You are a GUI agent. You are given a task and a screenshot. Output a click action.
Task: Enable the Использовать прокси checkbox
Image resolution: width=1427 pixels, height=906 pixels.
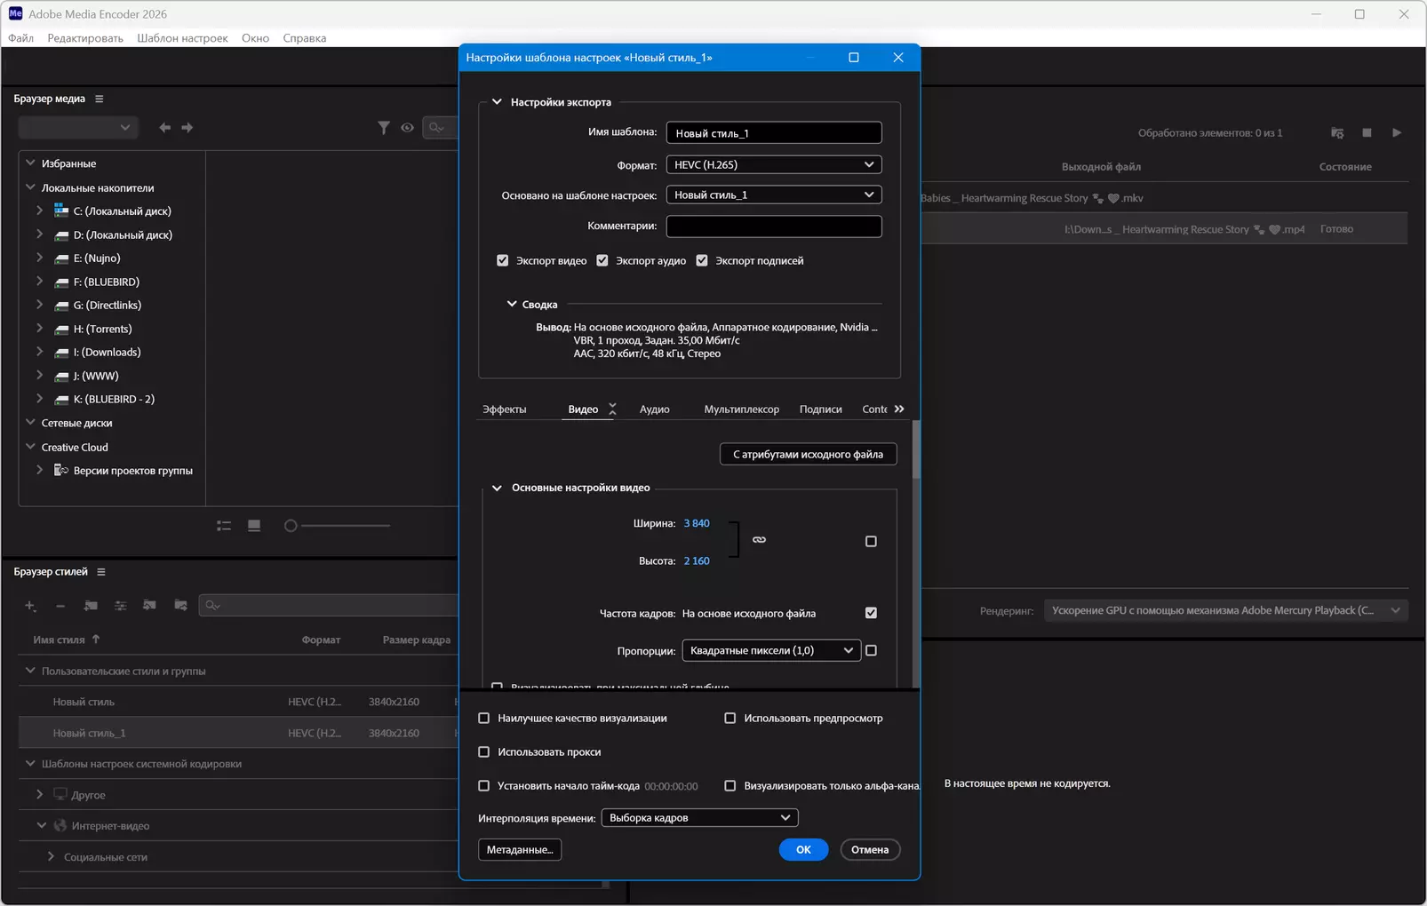(484, 751)
